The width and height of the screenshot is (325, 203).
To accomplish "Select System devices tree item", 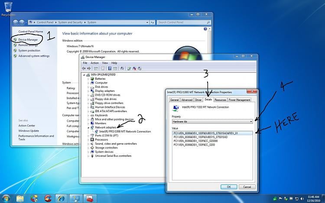I will [104, 151].
